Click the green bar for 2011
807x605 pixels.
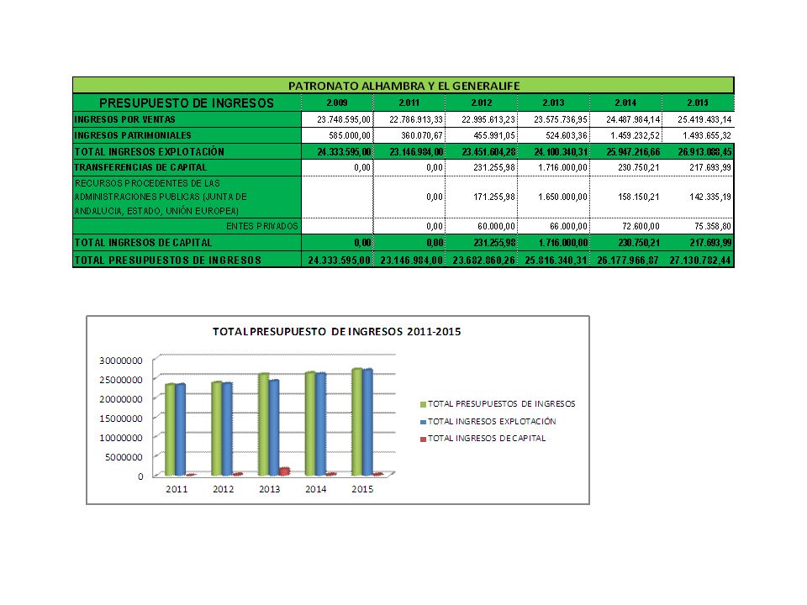(x=170, y=429)
